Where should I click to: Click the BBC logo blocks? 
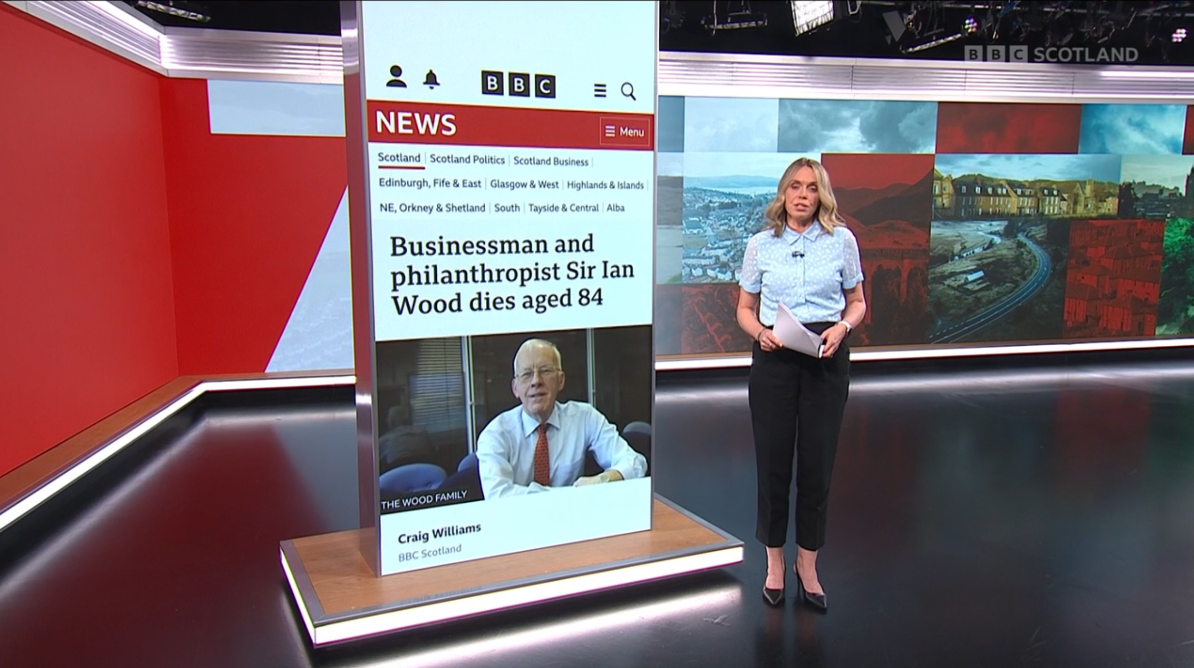518,85
